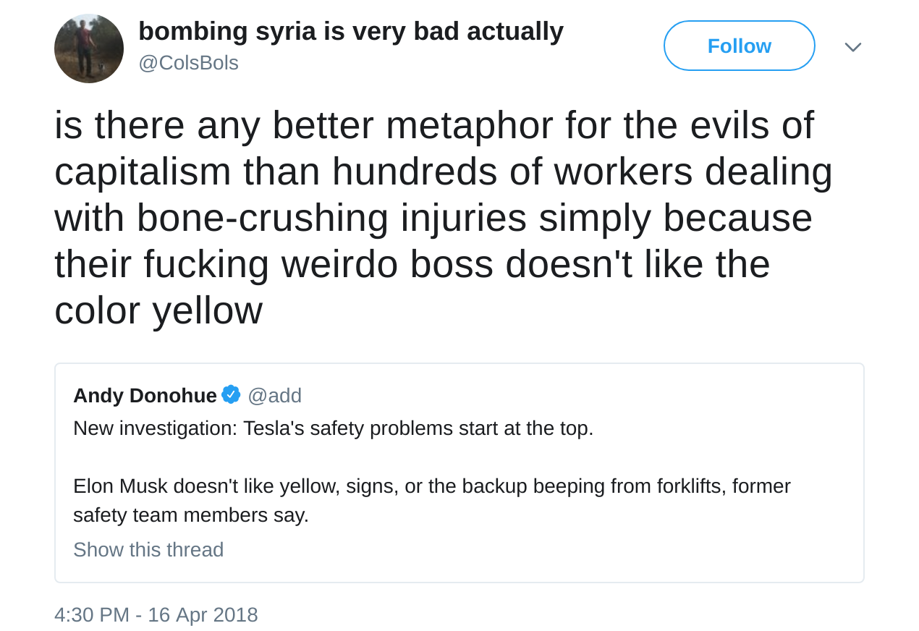
Task: Click the @add handle in quoted tweet
Action: click(274, 396)
